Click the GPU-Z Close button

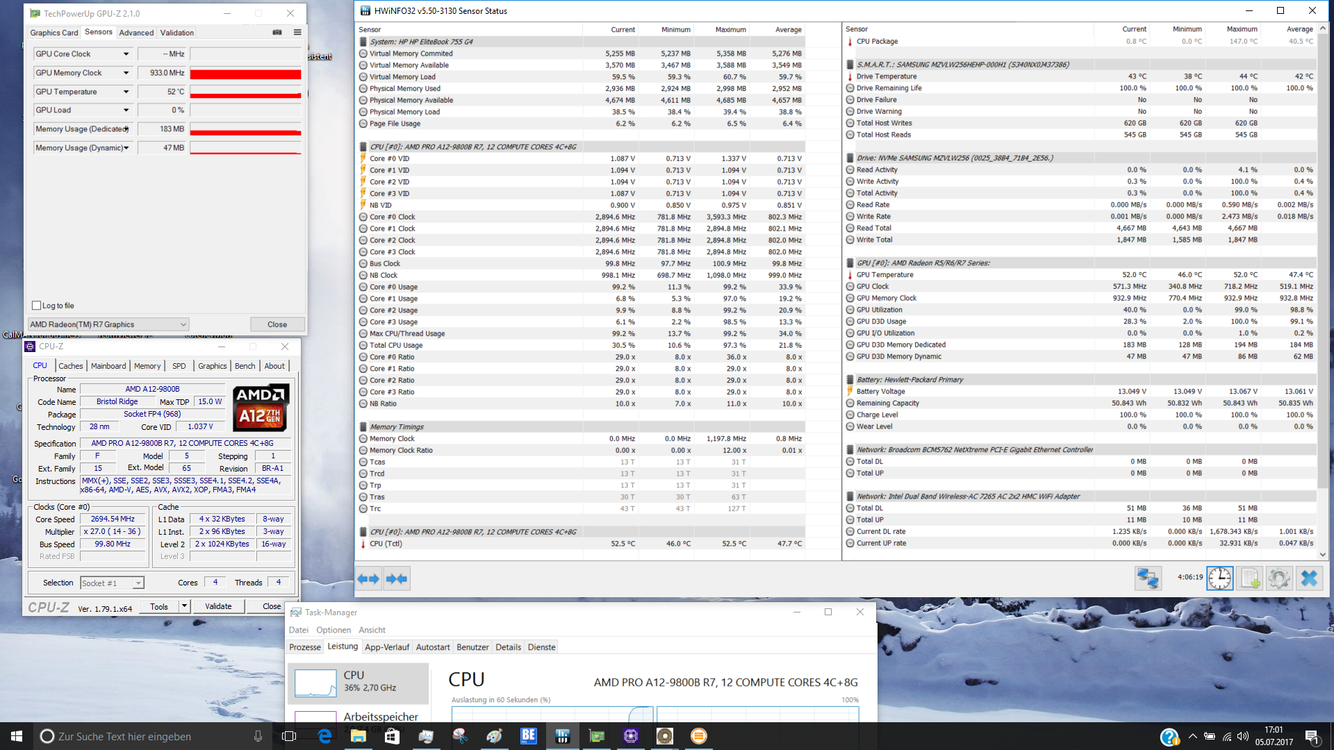click(x=277, y=324)
